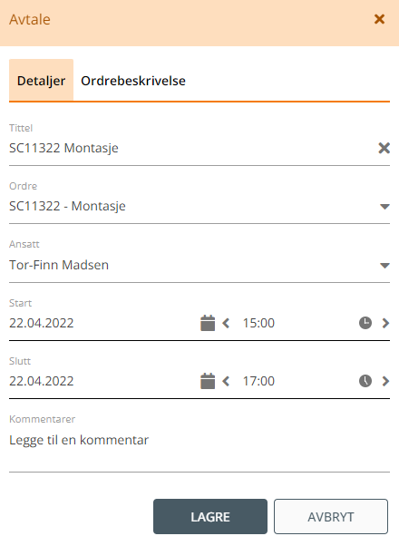Image resolution: width=399 pixels, height=536 pixels.
Task: Expand the Ansatt dropdown arrow
Action: coord(384,265)
